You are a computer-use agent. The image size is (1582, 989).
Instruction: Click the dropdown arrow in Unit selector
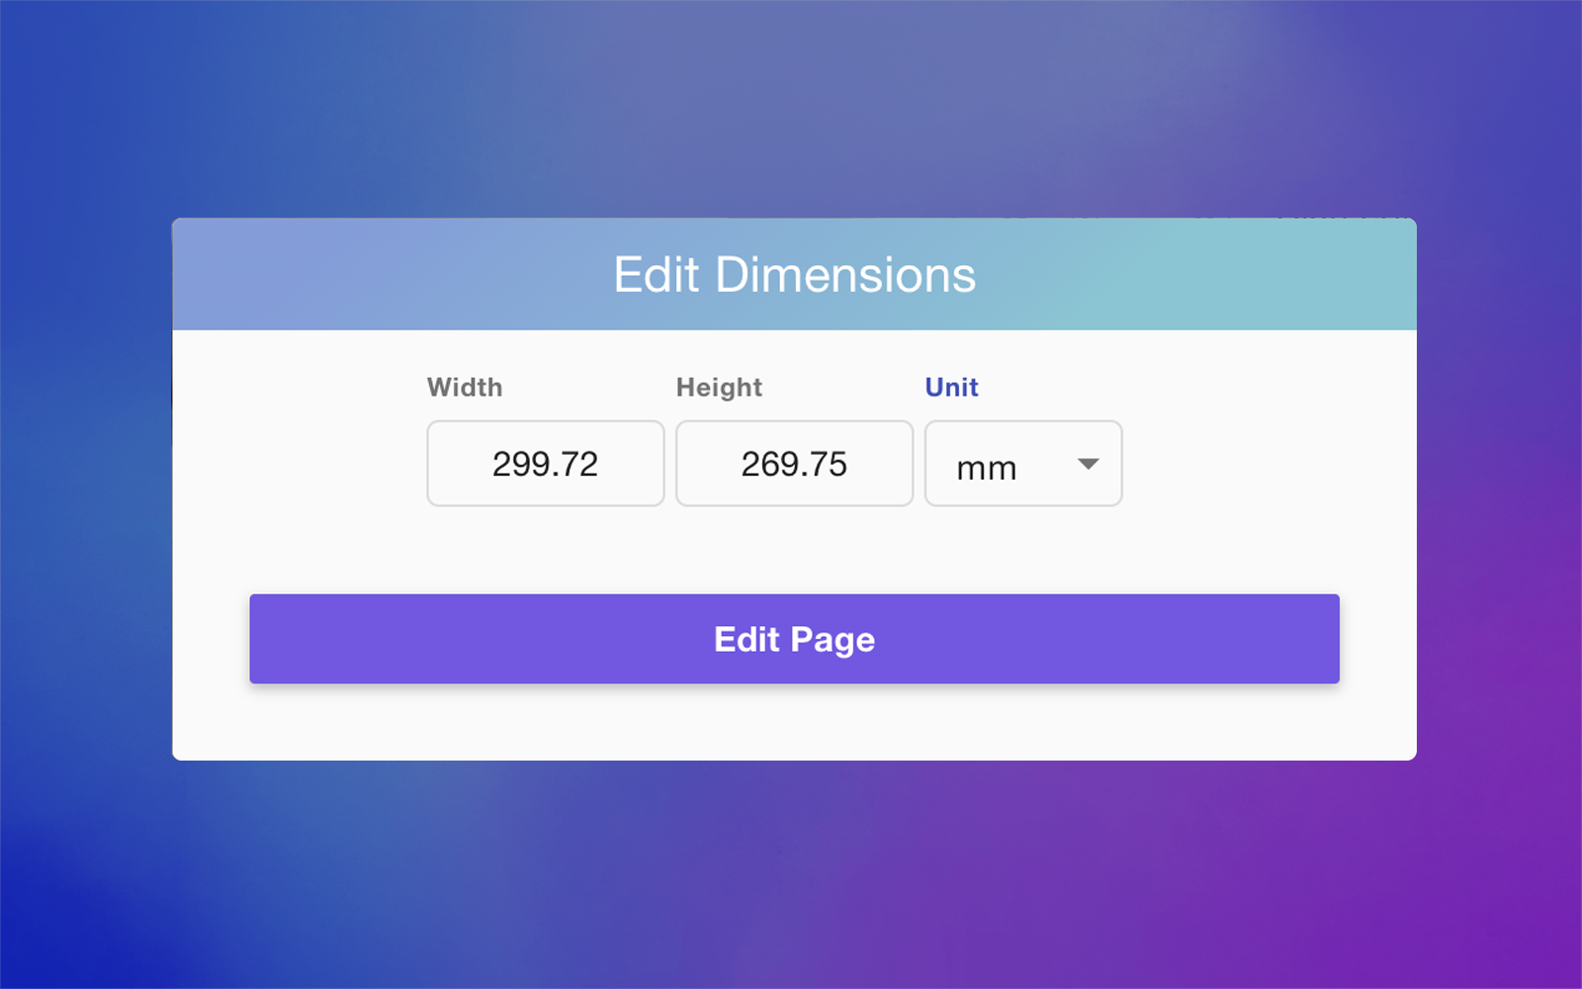[1088, 464]
